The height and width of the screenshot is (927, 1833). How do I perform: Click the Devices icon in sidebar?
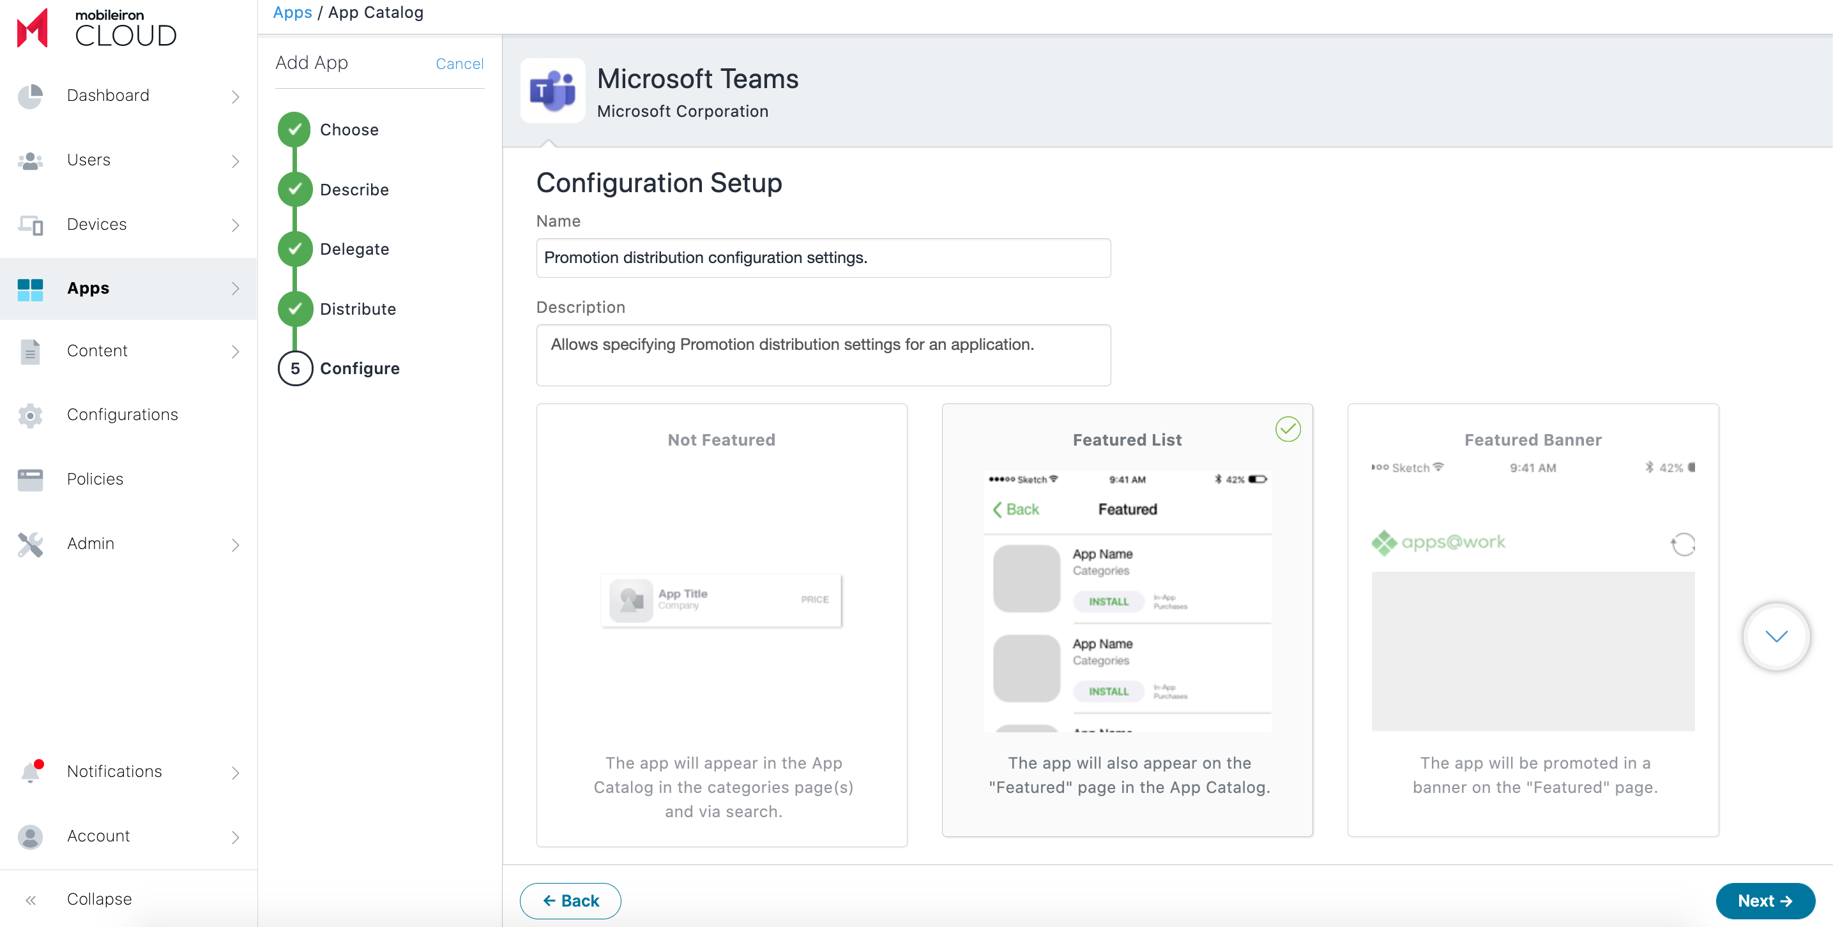(x=30, y=225)
